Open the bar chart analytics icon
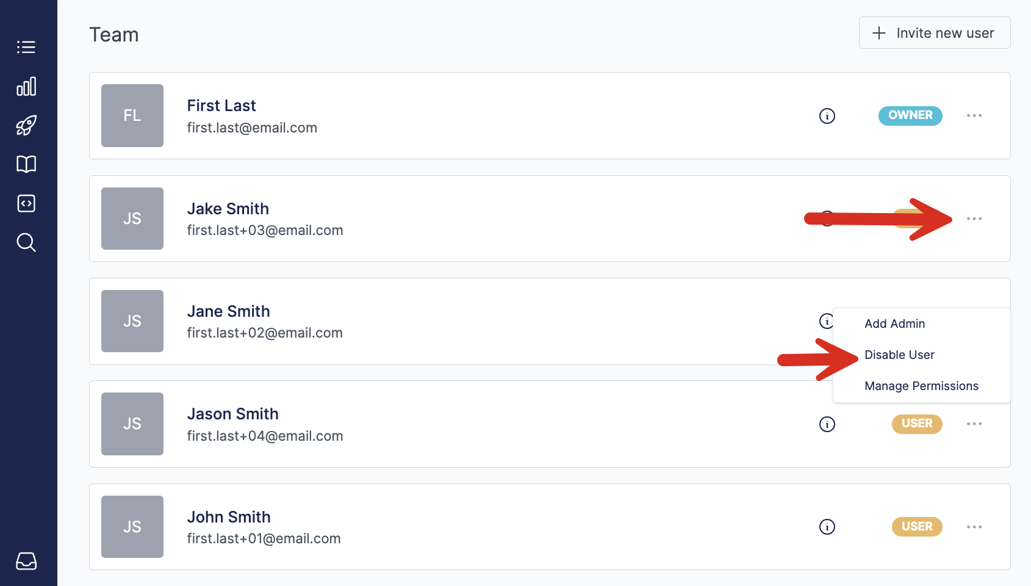Screen dimensions: 1031x586 coord(26,86)
